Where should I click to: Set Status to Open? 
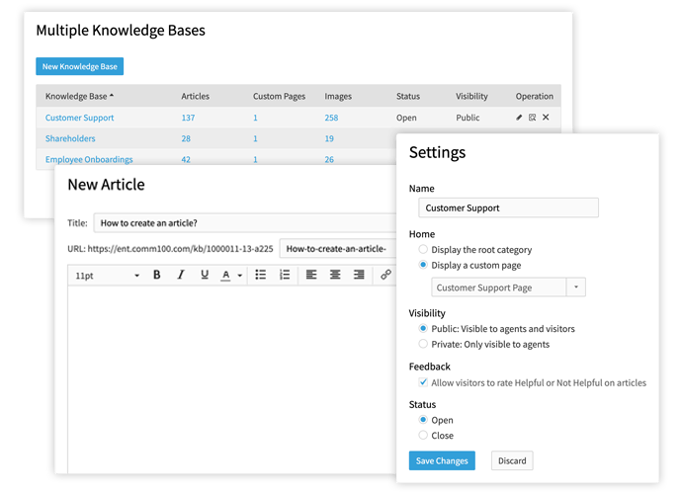[423, 420]
